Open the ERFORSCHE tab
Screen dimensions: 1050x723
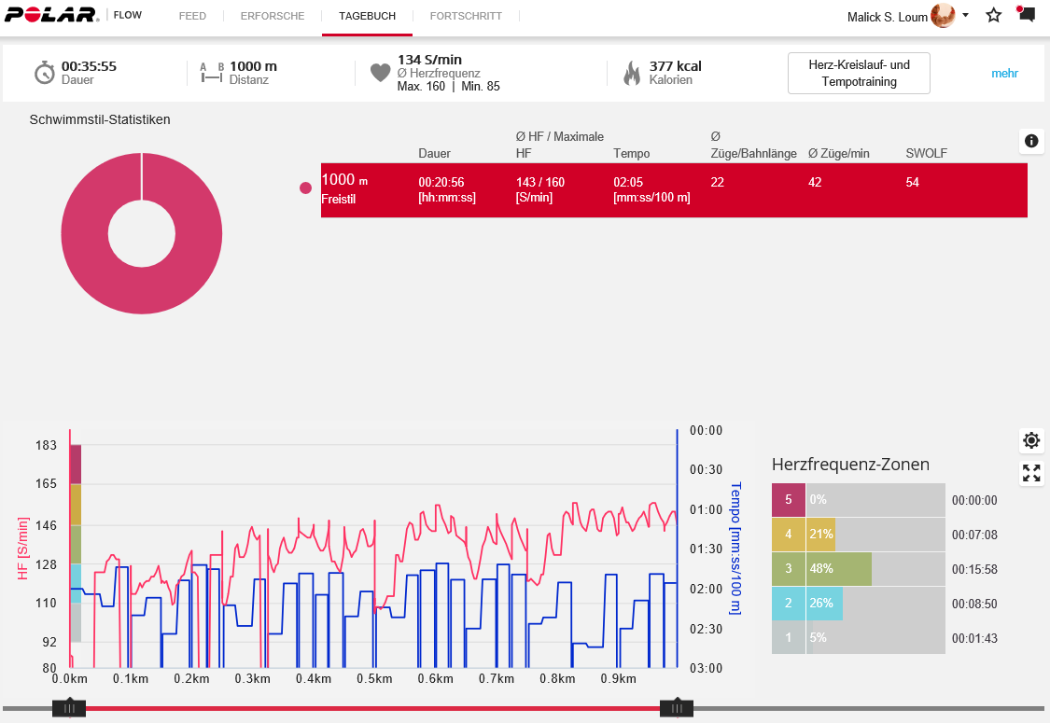pyautogui.click(x=273, y=16)
